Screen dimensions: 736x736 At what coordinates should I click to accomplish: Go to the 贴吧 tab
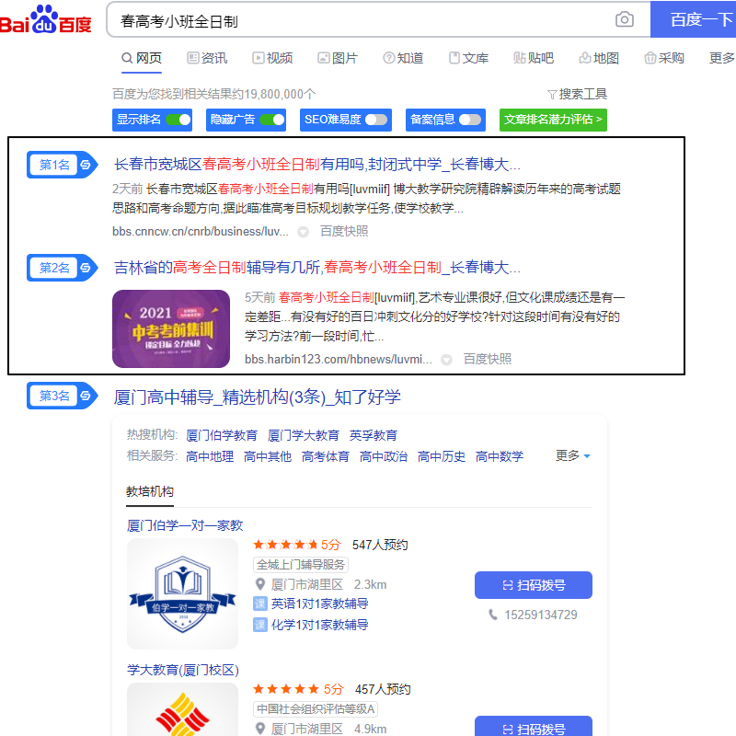click(x=534, y=58)
